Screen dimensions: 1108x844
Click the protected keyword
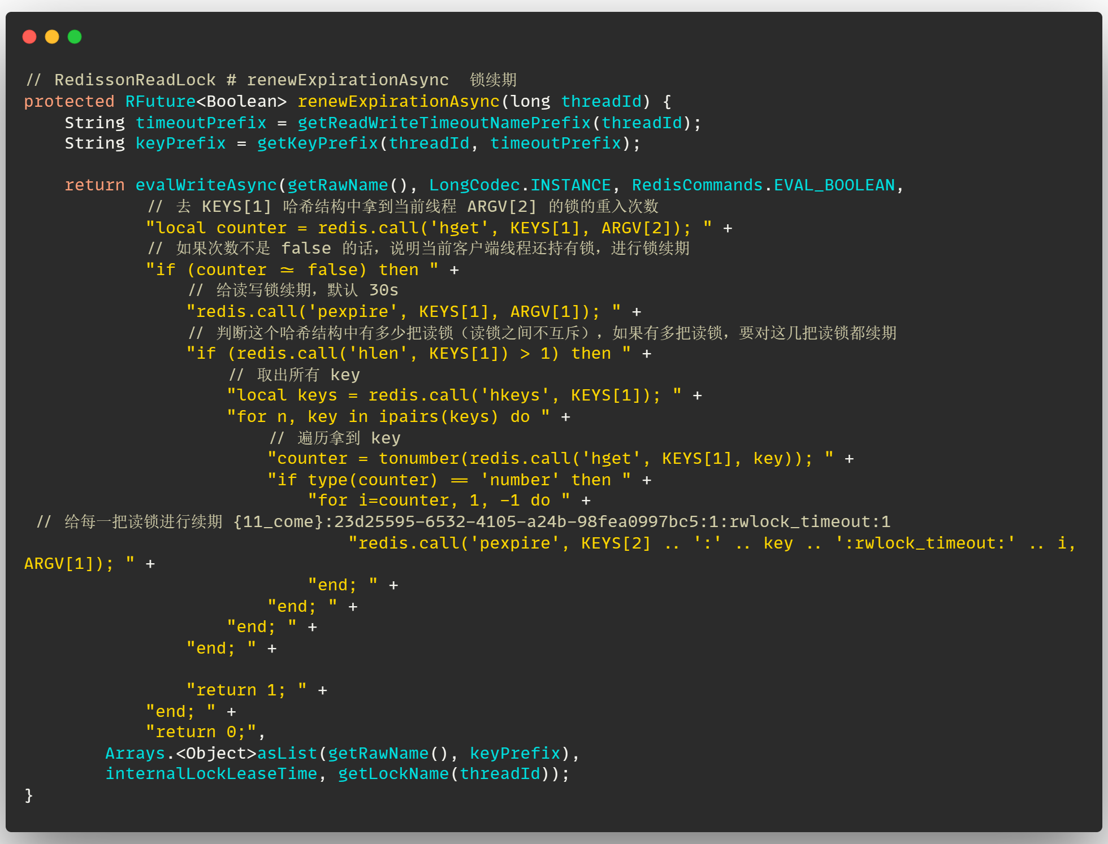[69, 102]
